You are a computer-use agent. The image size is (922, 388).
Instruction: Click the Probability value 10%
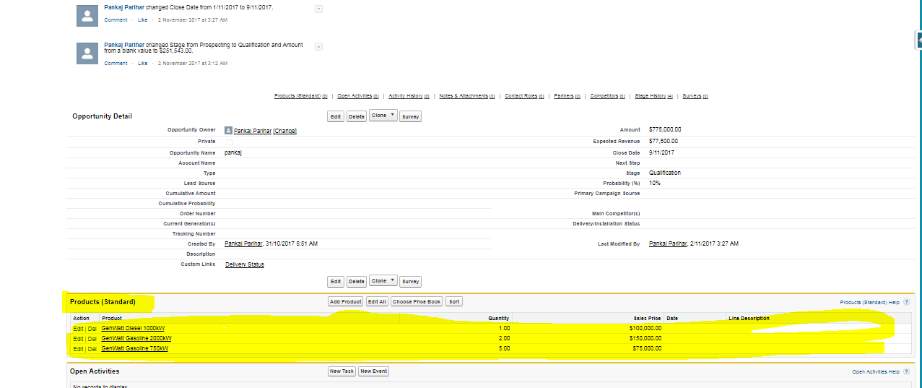pyautogui.click(x=655, y=183)
